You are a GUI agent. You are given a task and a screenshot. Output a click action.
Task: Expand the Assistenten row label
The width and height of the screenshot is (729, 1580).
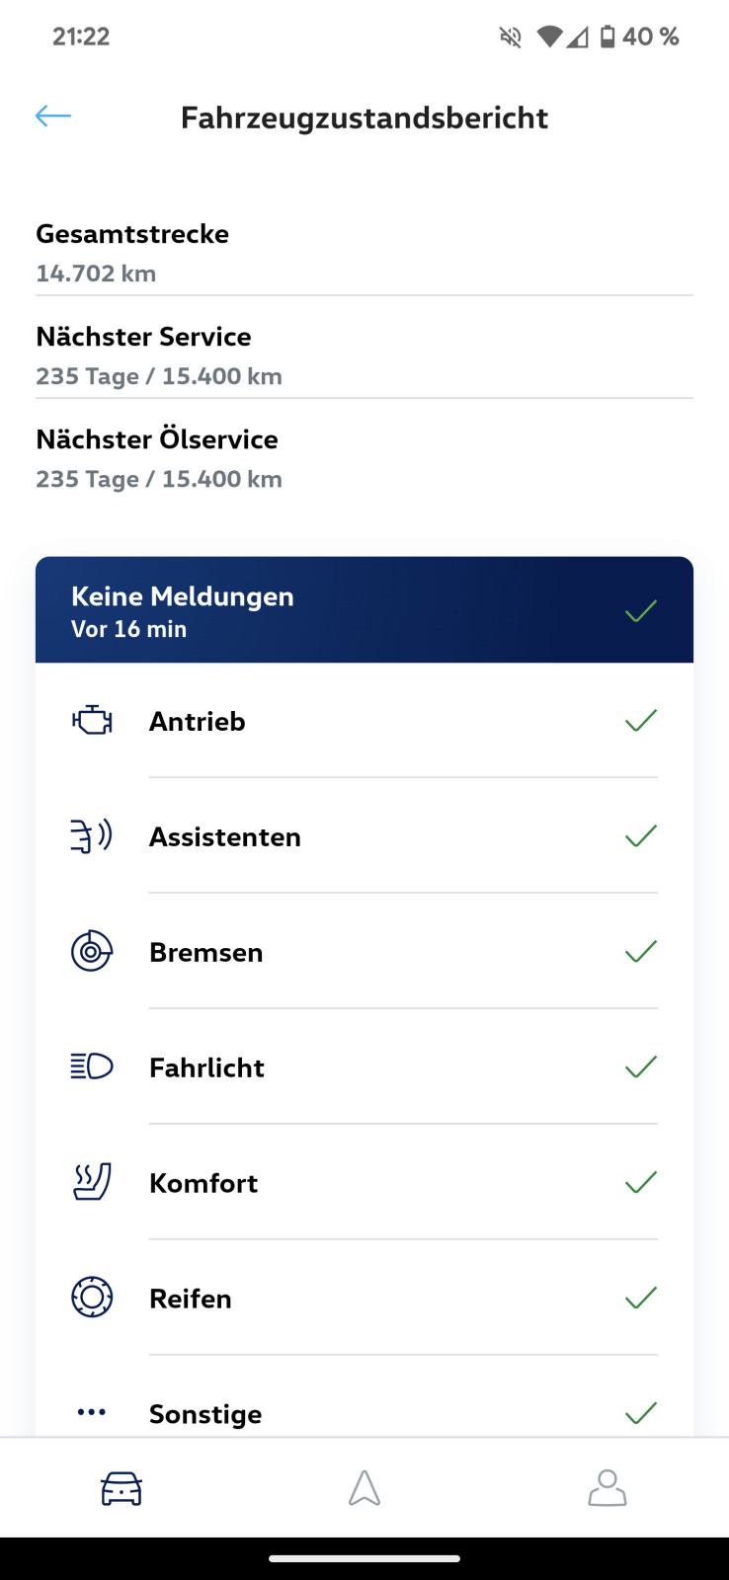point(225,837)
